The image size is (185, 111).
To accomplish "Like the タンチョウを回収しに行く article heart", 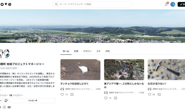I will point(62,94).
